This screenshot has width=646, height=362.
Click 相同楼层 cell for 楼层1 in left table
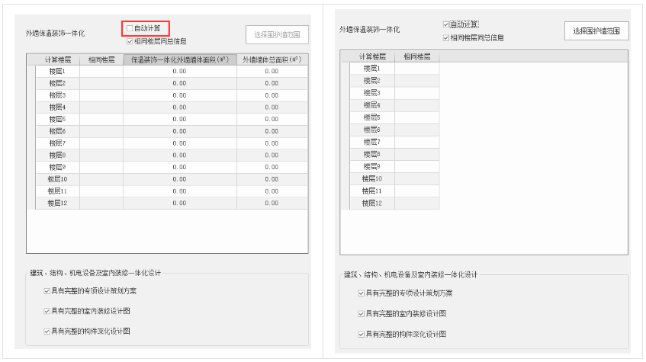(x=101, y=71)
